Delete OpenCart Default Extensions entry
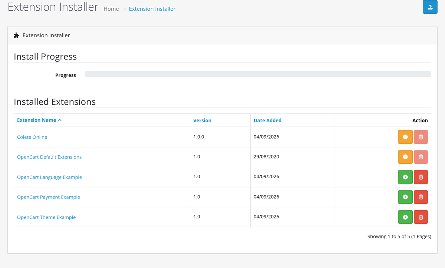Image resolution: width=445 pixels, height=268 pixels. 421,157
